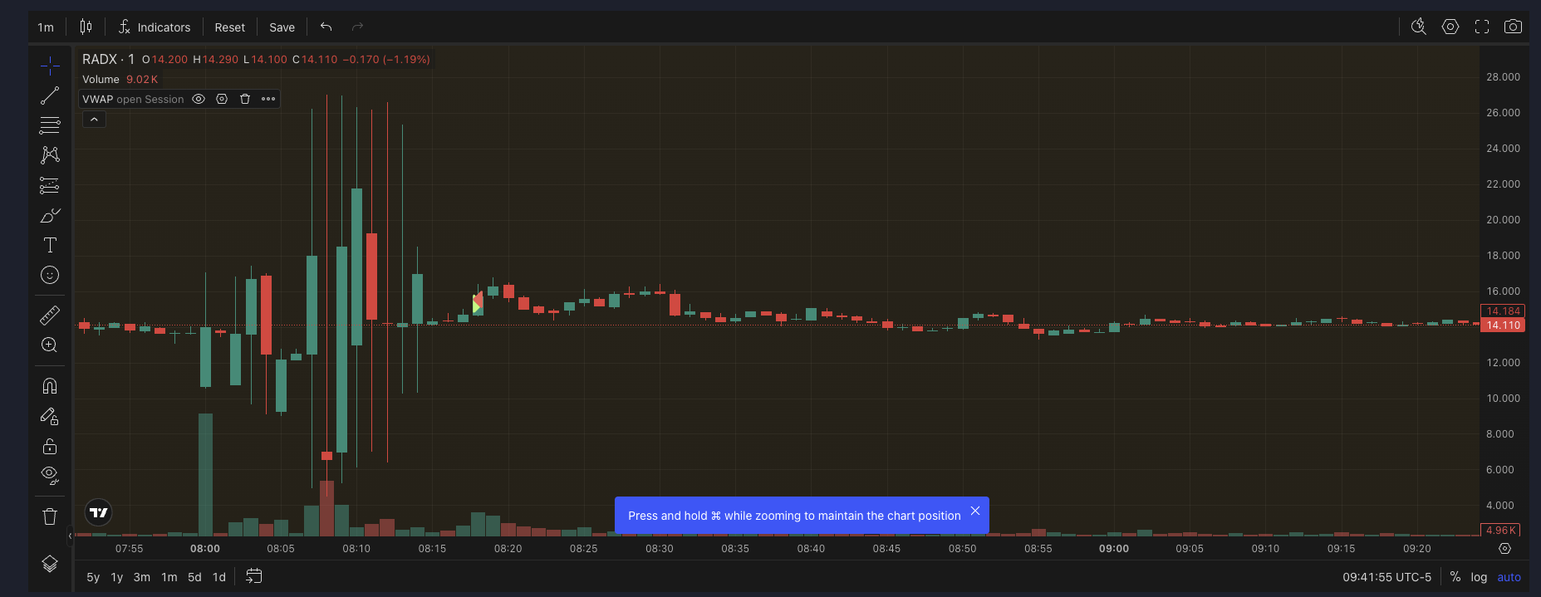Viewport: 1541px width, 597px height.
Task: Enter fullscreen mode
Action: click(1481, 27)
